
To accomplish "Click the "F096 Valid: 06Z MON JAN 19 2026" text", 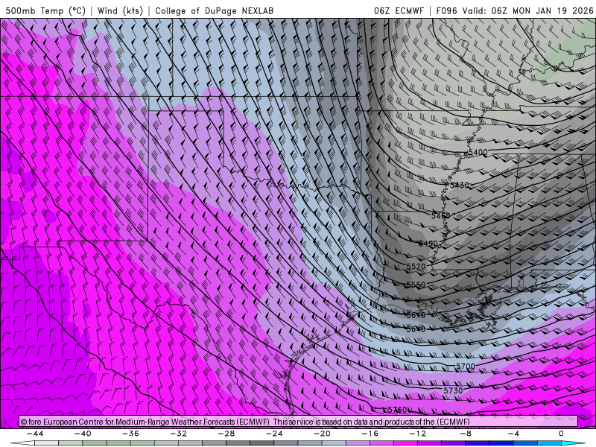I will point(515,10).
